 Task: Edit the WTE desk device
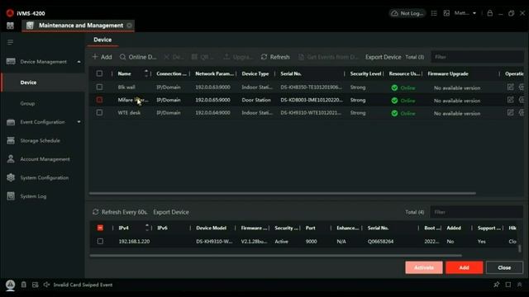pyautogui.click(x=510, y=112)
